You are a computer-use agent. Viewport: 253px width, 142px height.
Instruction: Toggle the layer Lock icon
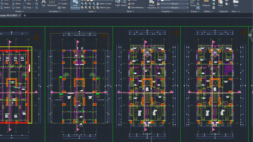[x=94, y=4]
